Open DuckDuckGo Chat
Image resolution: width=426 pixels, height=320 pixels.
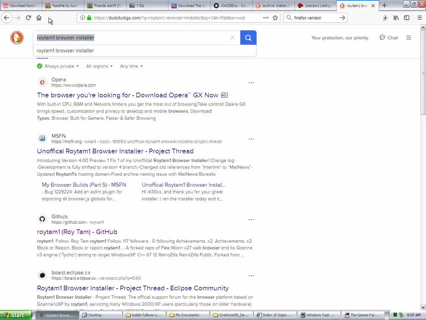[389, 38]
